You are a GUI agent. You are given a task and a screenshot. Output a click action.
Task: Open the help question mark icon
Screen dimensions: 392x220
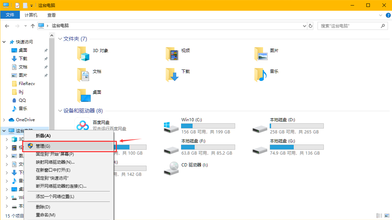pyautogui.click(x=388, y=15)
